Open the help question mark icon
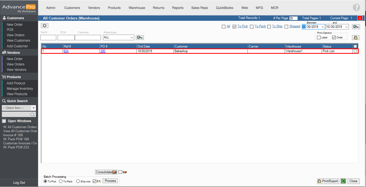Image resolution: width=366 pixels, height=187 pixels. 356,8
